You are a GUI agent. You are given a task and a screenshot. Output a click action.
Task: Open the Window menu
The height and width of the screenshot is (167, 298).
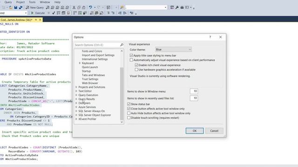45,2
